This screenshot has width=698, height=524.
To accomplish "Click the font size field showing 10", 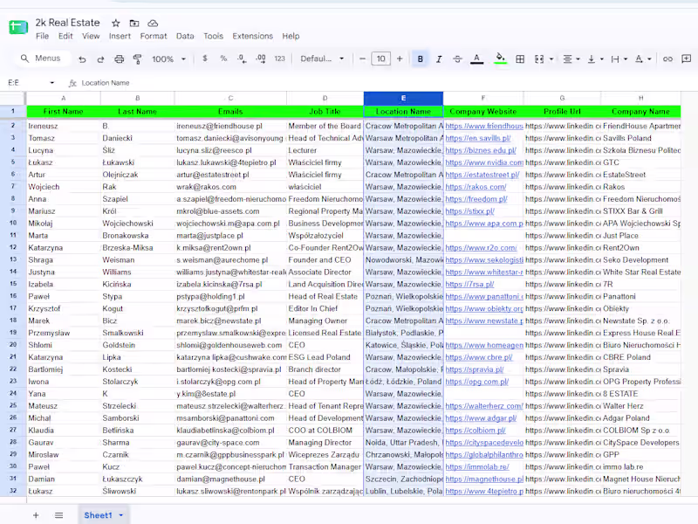I will [381, 59].
